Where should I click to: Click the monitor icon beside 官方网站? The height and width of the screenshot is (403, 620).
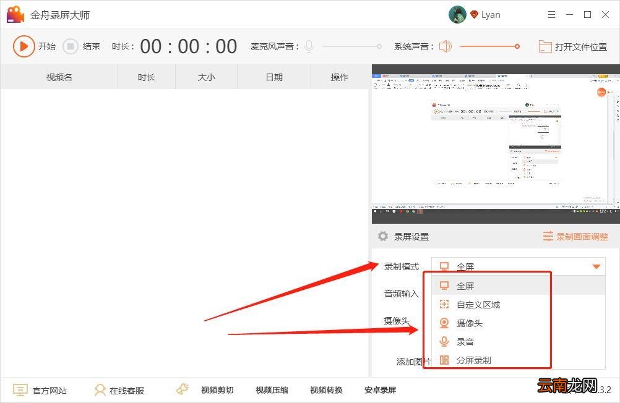coord(20,391)
